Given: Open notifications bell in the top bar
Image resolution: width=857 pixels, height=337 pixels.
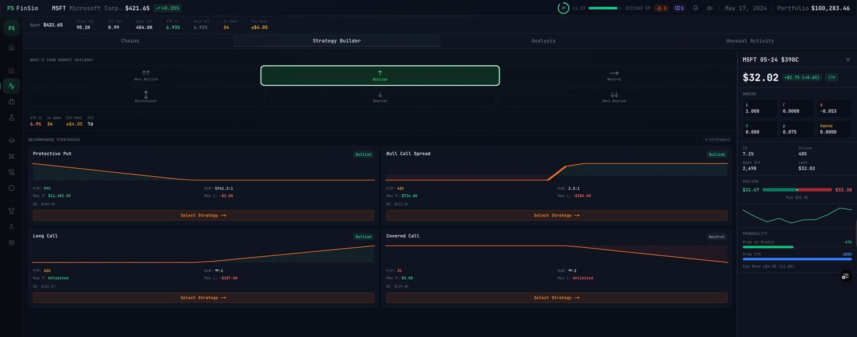Looking at the screenshot, I should click(695, 8).
